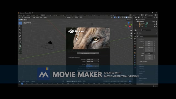Screen dimensions: 176x99
Task: Toggle X-ray mode in viewport header
Action: (123, 17)
